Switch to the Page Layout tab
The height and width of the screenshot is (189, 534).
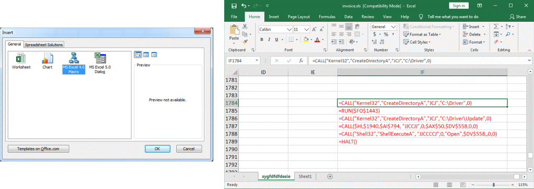tap(299, 17)
